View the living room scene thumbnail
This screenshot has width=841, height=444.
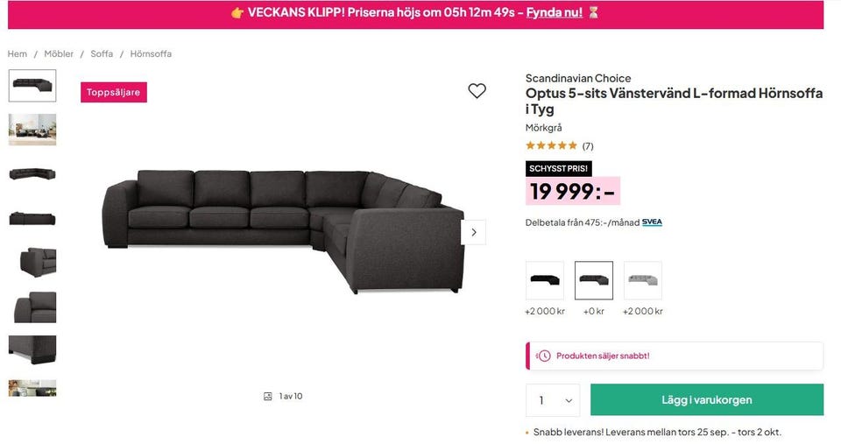tap(32, 130)
